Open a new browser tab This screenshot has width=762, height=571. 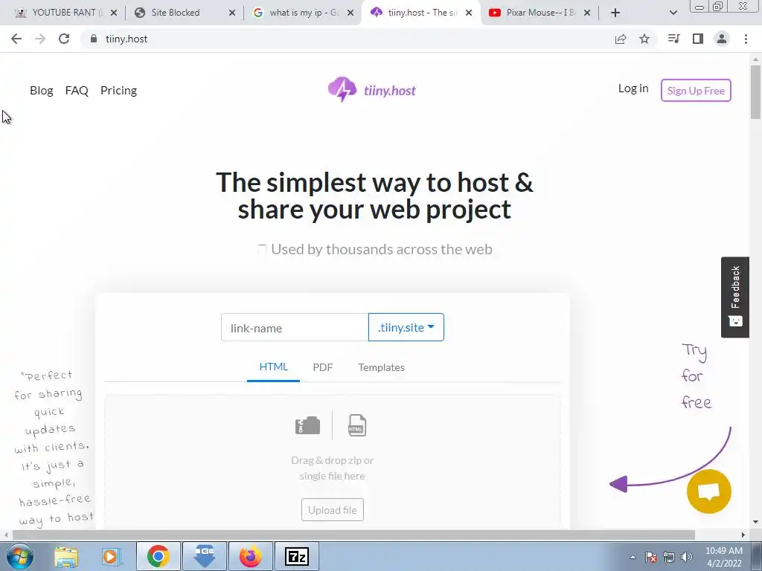(x=615, y=13)
